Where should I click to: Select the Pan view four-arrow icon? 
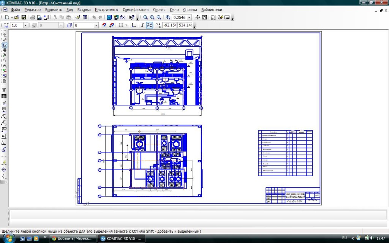[x=198, y=17]
